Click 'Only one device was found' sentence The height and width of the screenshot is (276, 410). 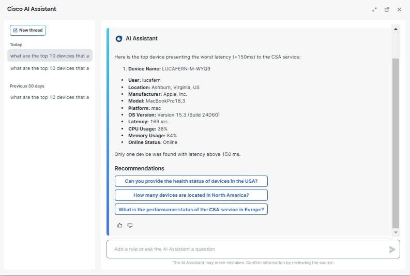click(x=177, y=154)
